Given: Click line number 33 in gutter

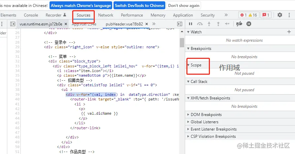Looking at the screenshot, I should click(17, 66).
